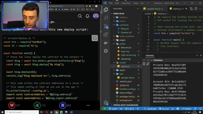Open changes icon in editor title bar
The image size is (203, 114).
pos(191,9)
